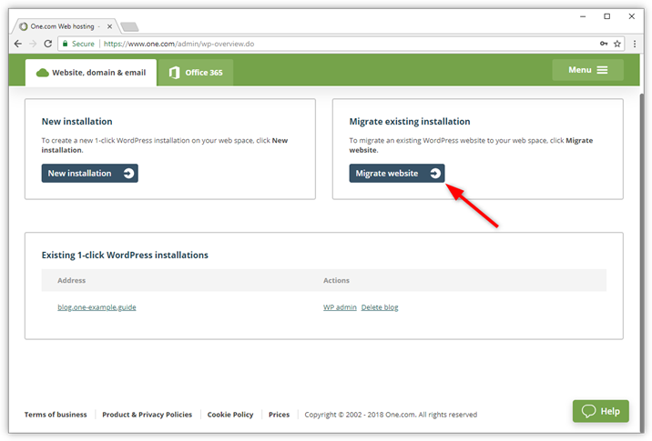Switch to the Office 365 tab

tap(196, 73)
